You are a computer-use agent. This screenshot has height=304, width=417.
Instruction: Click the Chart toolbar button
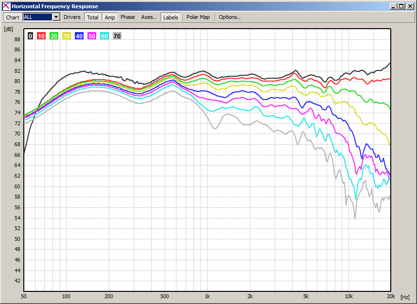point(13,17)
